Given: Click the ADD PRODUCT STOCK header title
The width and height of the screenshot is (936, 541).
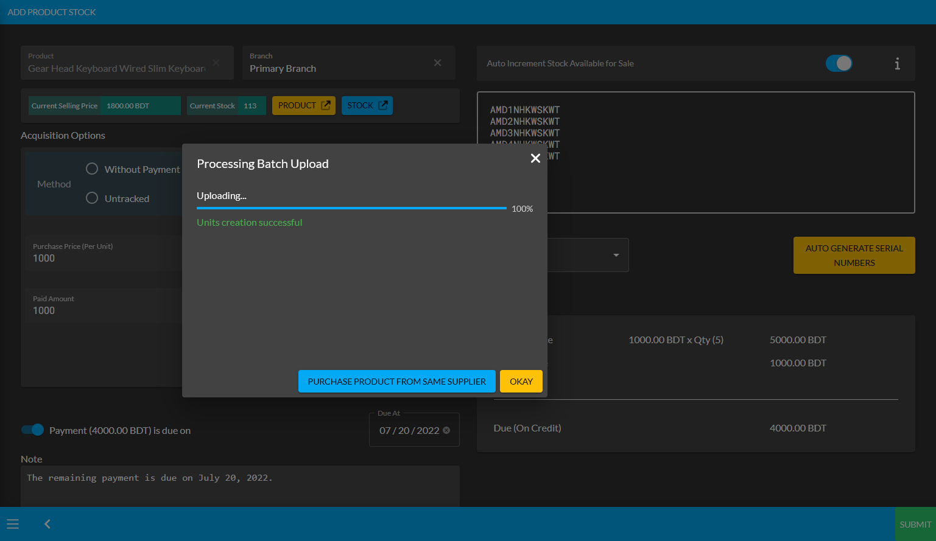Looking at the screenshot, I should (52, 12).
